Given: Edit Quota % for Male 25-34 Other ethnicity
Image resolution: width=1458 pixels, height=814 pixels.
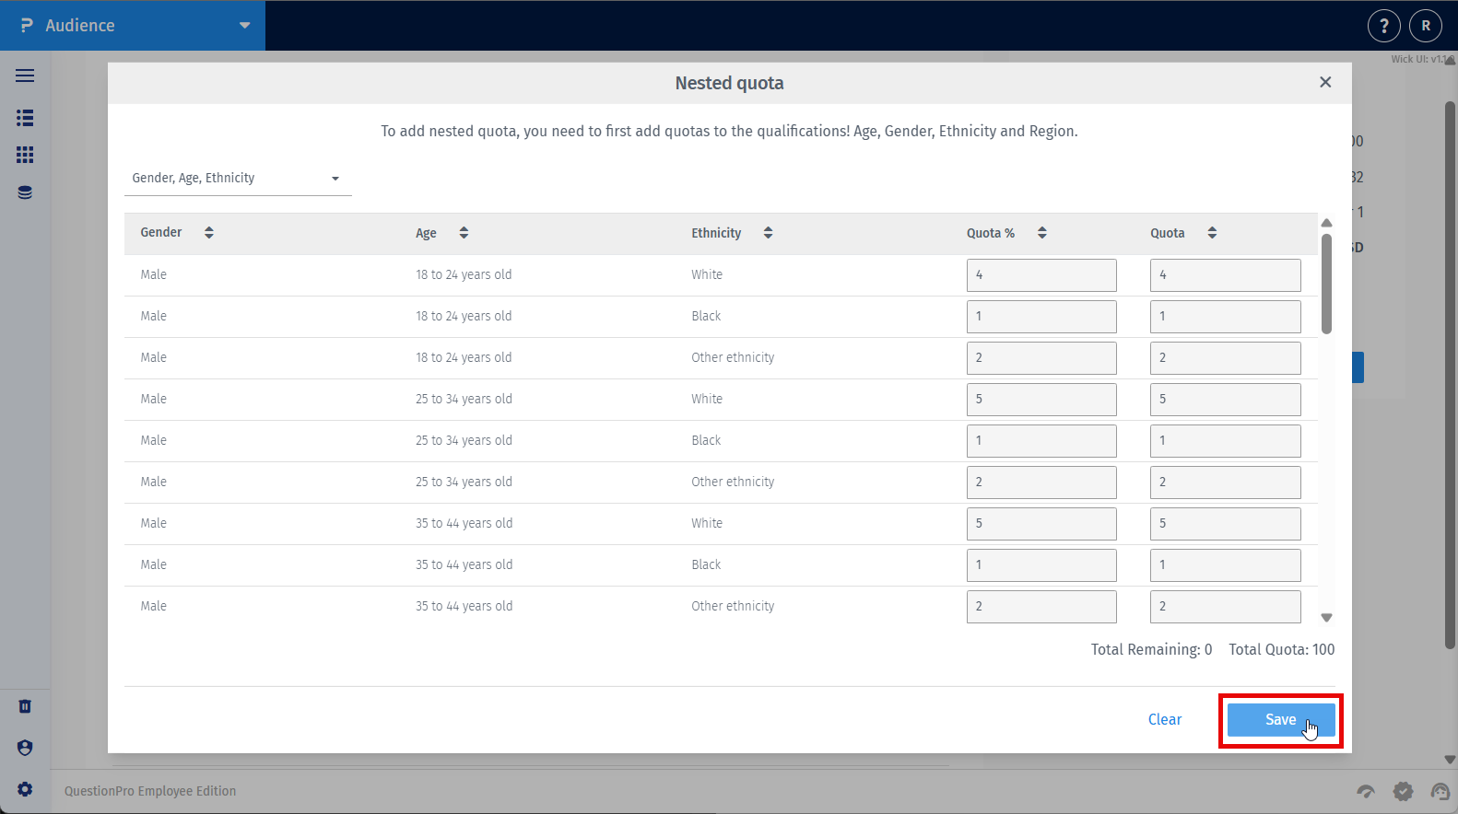Looking at the screenshot, I should [x=1041, y=483].
